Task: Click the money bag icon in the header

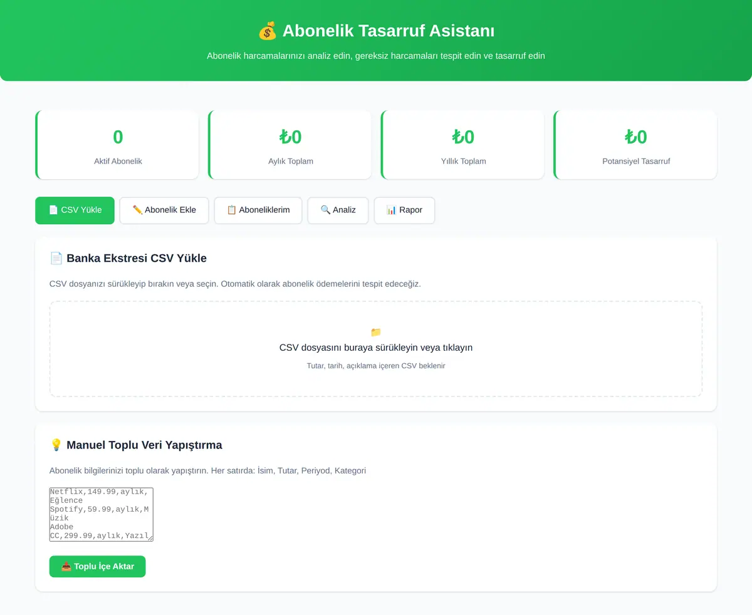Action: [x=267, y=31]
